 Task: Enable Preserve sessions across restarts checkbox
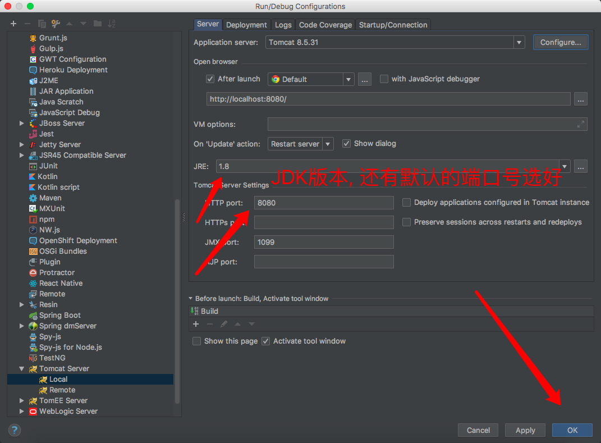click(x=406, y=222)
